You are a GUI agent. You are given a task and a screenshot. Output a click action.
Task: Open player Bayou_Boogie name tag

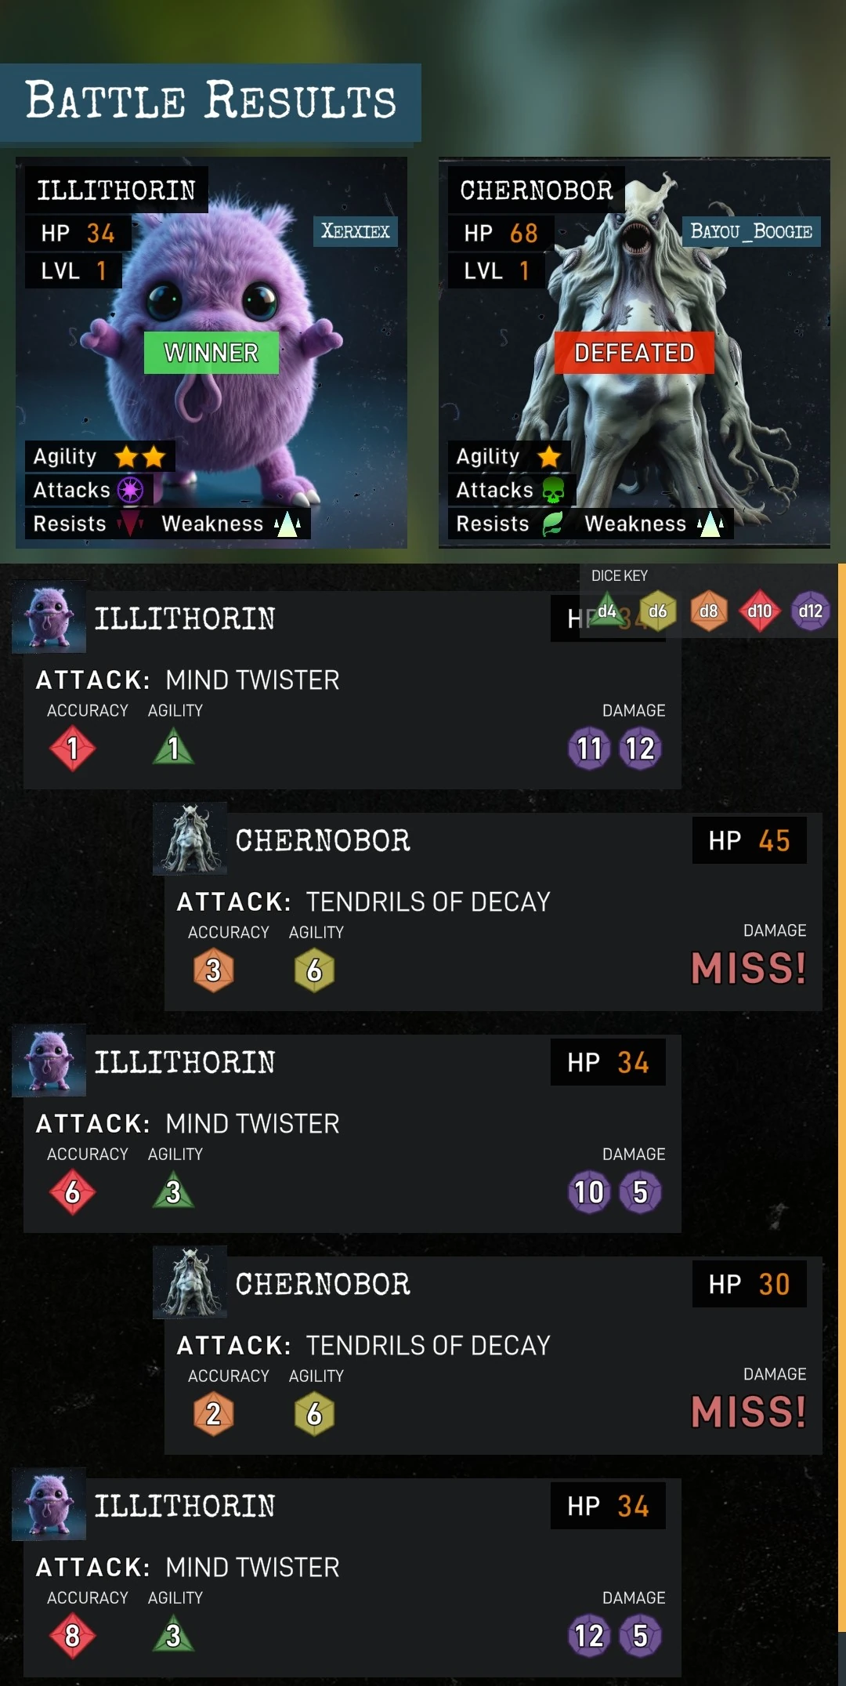point(751,231)
